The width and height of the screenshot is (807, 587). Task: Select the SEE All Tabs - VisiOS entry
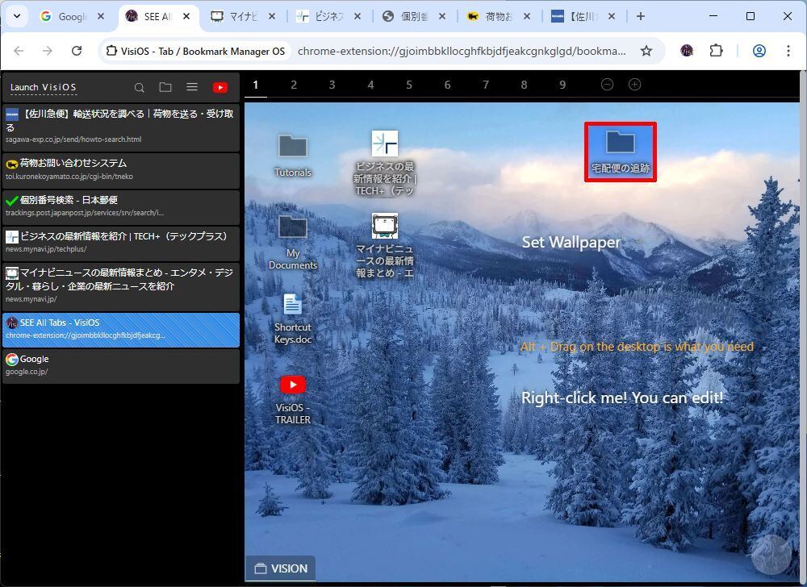pyautogui.click(x=121, y=329)
